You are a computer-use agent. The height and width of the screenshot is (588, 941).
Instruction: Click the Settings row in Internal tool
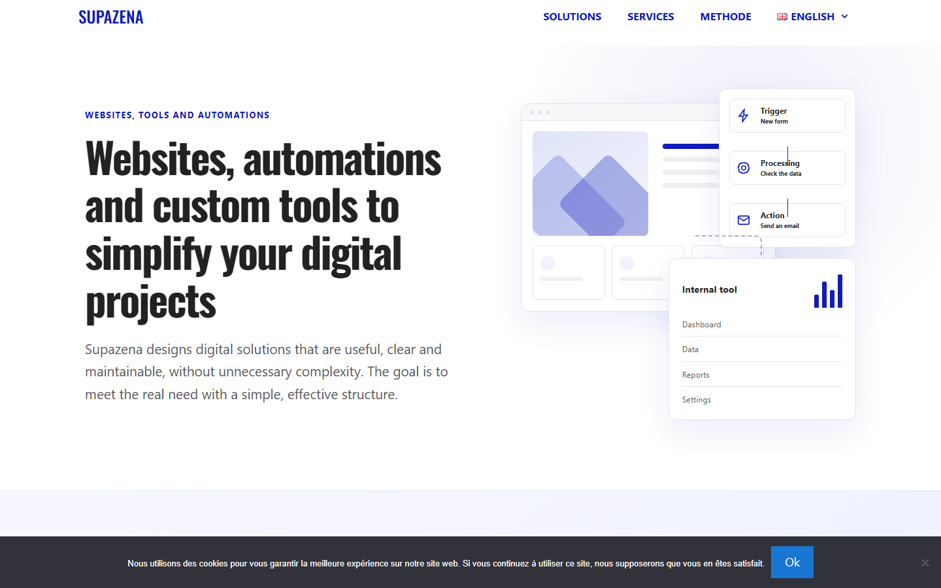click(x=762, y=400)
